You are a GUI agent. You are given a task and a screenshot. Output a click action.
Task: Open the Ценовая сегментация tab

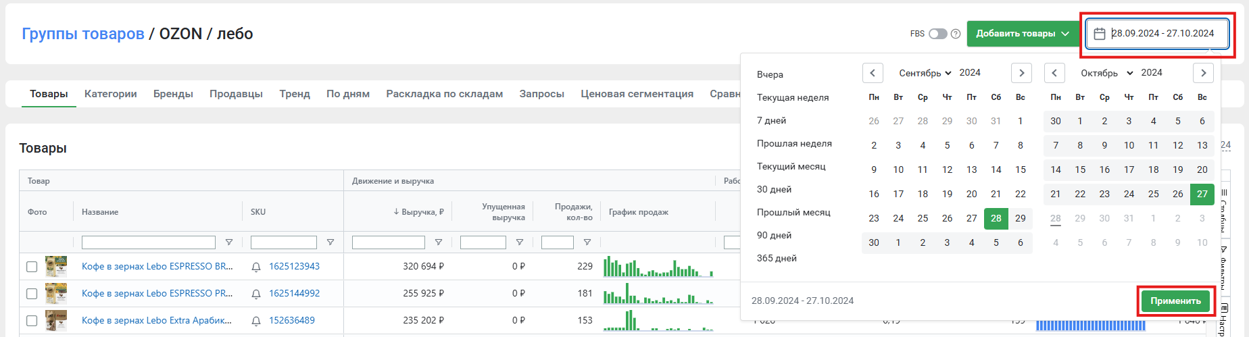coord(637,94)
